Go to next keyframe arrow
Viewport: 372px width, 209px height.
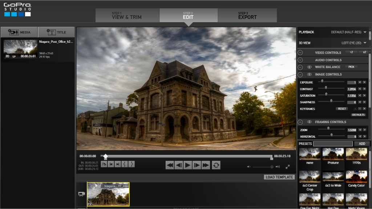[x=364, y=109]
